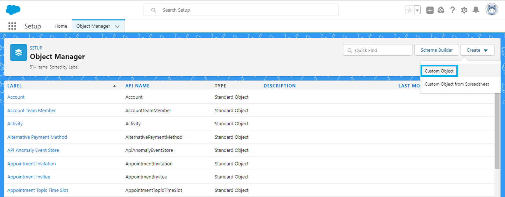Choose Custom Object from Spreadsheet
Viewport: 505px width, 197px height.
(x=457, y=84)
